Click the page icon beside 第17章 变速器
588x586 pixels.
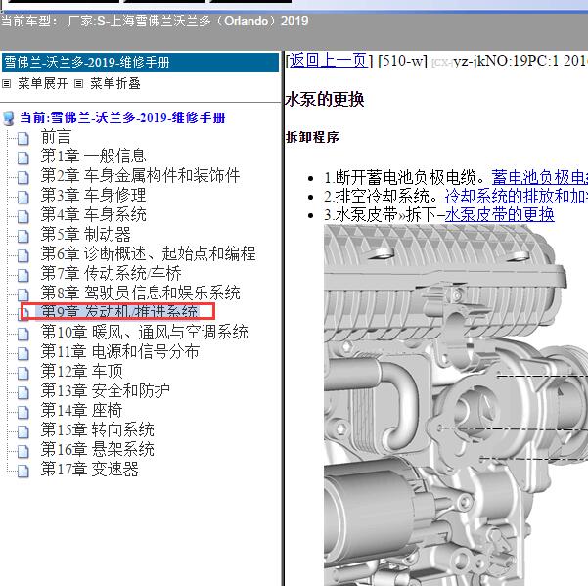point(23,471)
